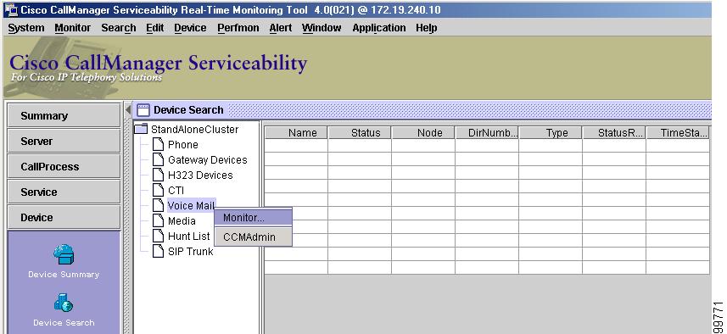Image resolution: width=727 pixels, height=334 pixels.
Task: Sort by the Node column header
Action: click(423, 133)
